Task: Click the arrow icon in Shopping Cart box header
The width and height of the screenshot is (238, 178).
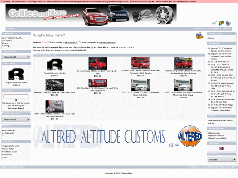Action: 233,34
